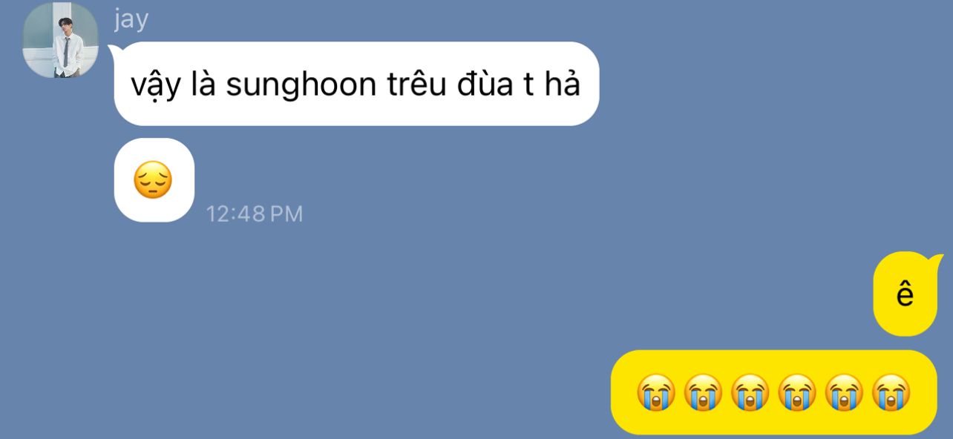The height and width of the screenshot is (439, 953).
Task: Click the first crying emoji in yellow bubble
Action: point(655,392)
